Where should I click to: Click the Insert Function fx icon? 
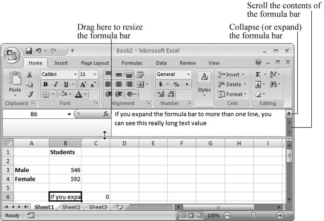[106, 114]
